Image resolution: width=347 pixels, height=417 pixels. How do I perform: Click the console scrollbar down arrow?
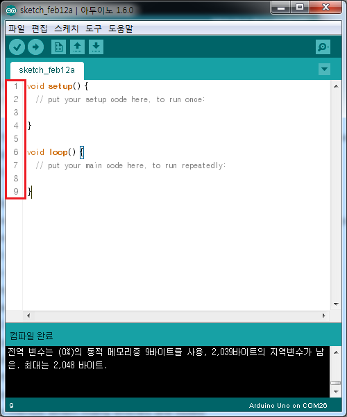tap(336, 392)
